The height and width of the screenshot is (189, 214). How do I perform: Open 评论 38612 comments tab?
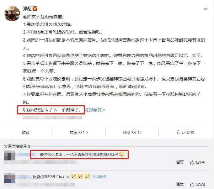(132, 132)
